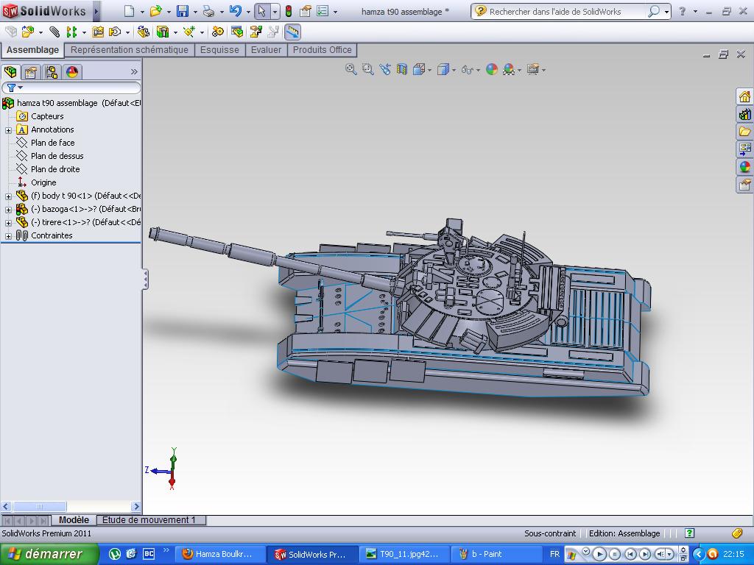The height and width of the screenshot is (565, 754).
Task: Expand the Contraintes folder in the tree
Action: click(x=8, y=236)
